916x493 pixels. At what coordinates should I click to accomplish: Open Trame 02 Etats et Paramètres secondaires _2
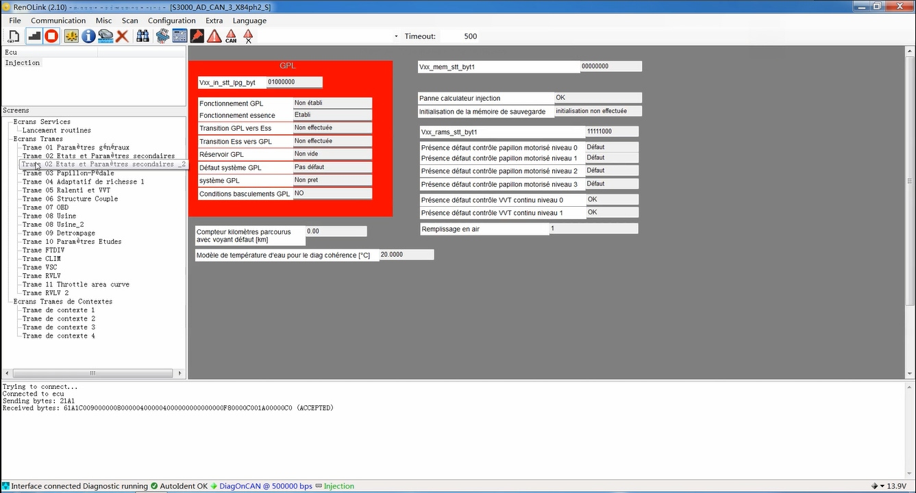[103, 164]
